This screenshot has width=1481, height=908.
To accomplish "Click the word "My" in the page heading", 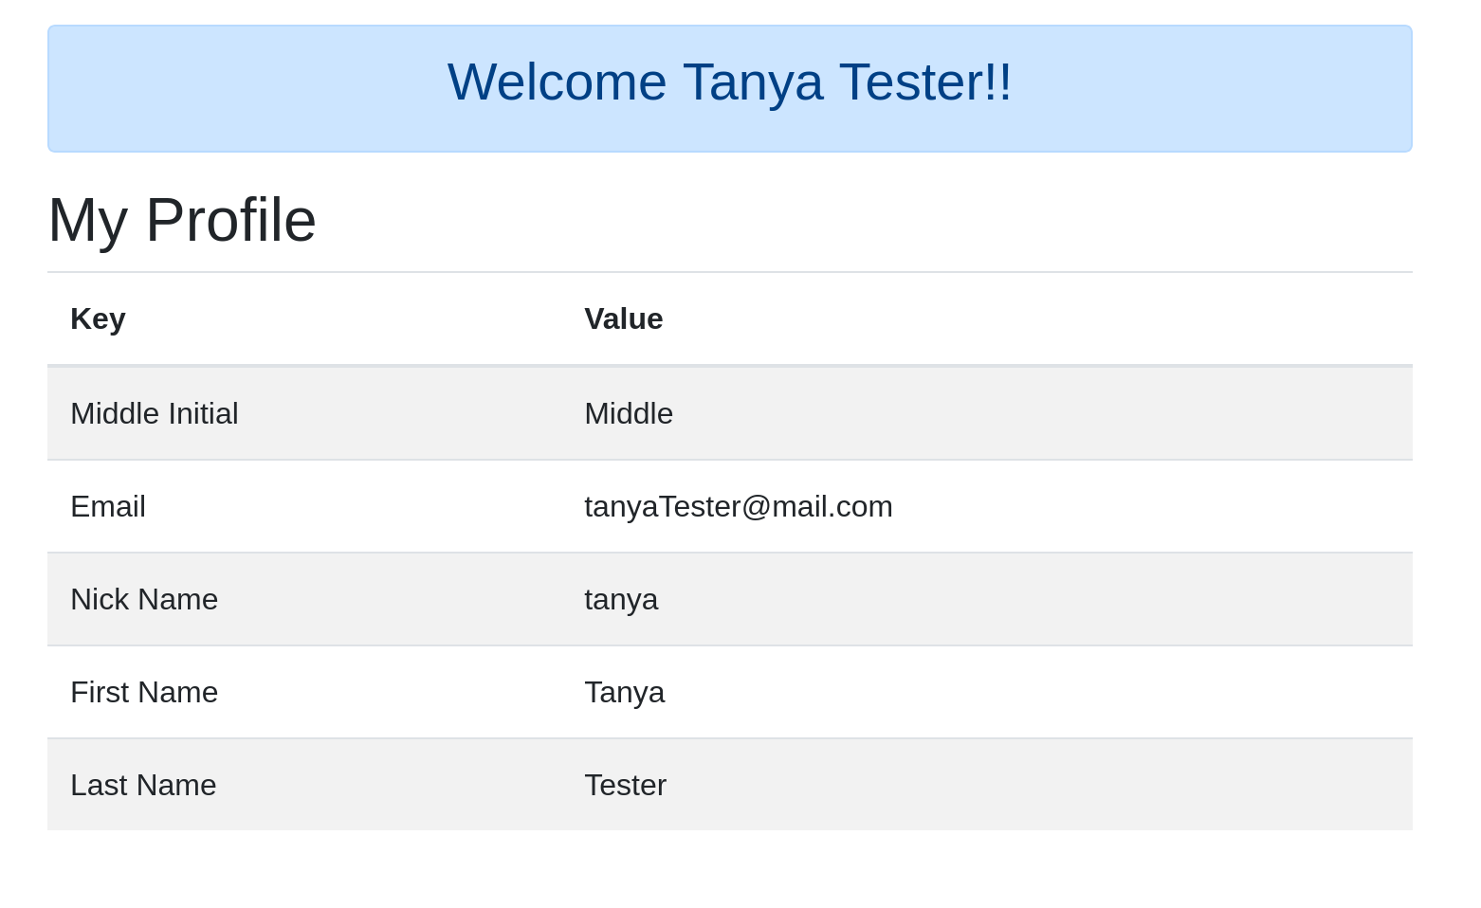I will pos(87,221).
